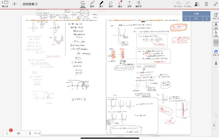Add a new item with plus icon
This screenshot has height=139, width=219.
[15, 4]
